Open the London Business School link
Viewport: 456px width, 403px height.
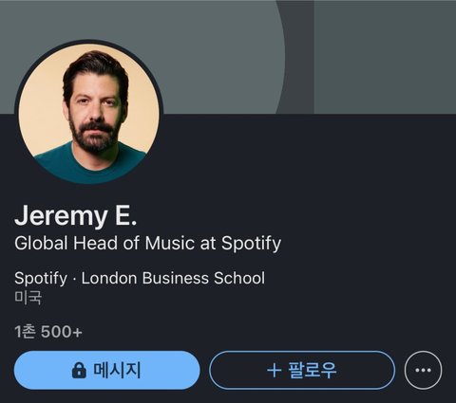coord(173,278)
